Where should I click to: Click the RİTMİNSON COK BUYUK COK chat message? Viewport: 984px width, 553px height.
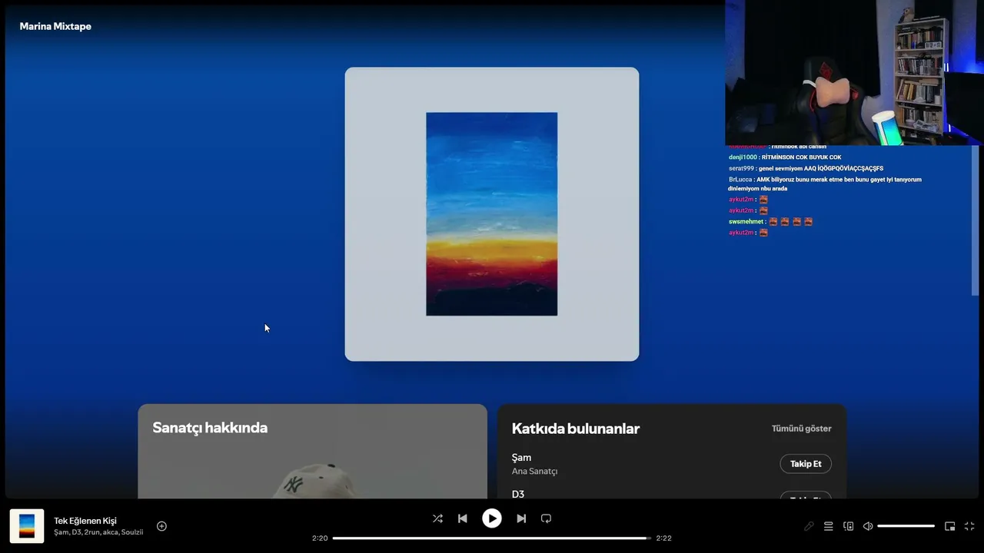802,157
